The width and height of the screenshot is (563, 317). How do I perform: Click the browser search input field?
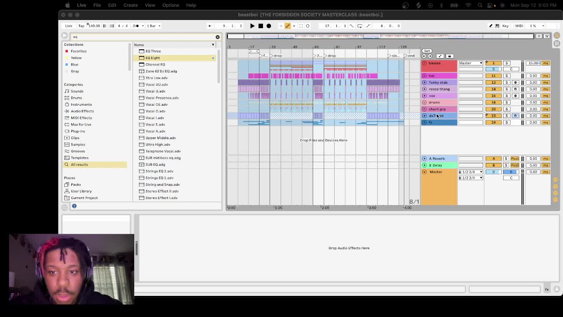point(143,37)
